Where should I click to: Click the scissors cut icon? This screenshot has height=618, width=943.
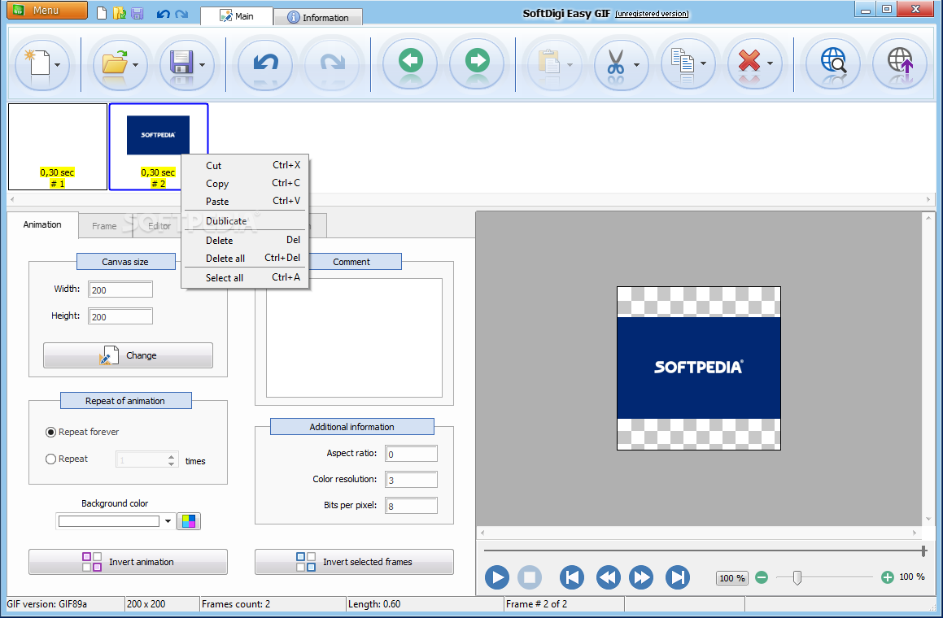click(x=616, y=63)
